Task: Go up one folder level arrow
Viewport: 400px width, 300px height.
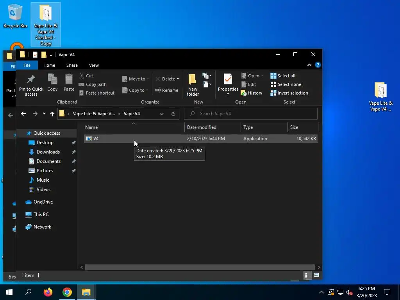Action: (x=52, y=114)
